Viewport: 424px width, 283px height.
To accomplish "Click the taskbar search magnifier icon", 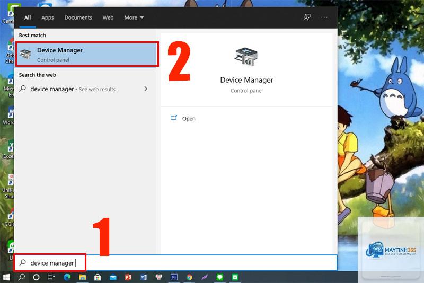I will click(x=21, y=277).
